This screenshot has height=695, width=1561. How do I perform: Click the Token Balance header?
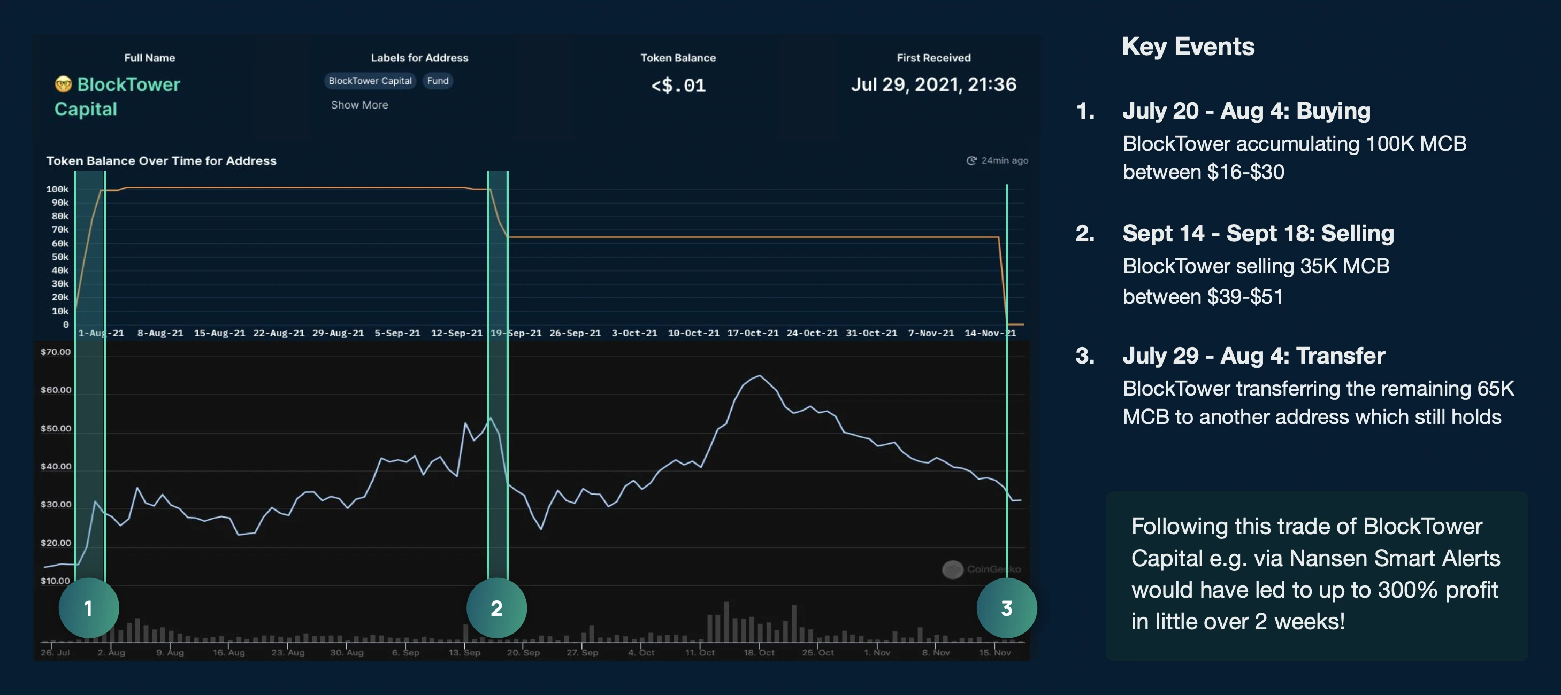[678, 58]
